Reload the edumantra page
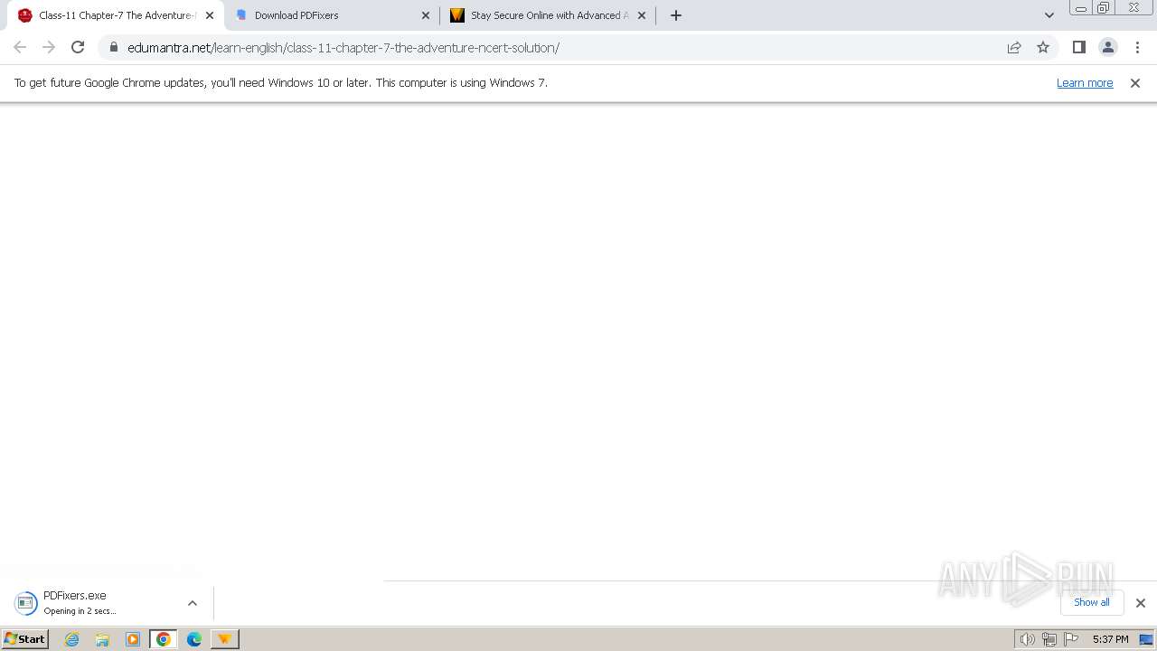 tap(78, 47)
